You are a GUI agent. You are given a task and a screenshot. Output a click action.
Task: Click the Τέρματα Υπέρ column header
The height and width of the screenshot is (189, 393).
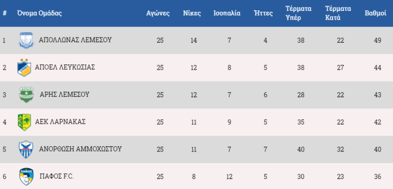(299, 13)
